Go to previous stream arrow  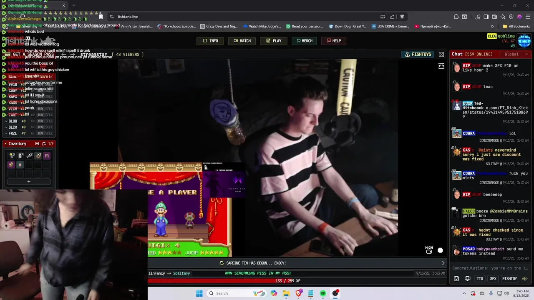point(64,54)
